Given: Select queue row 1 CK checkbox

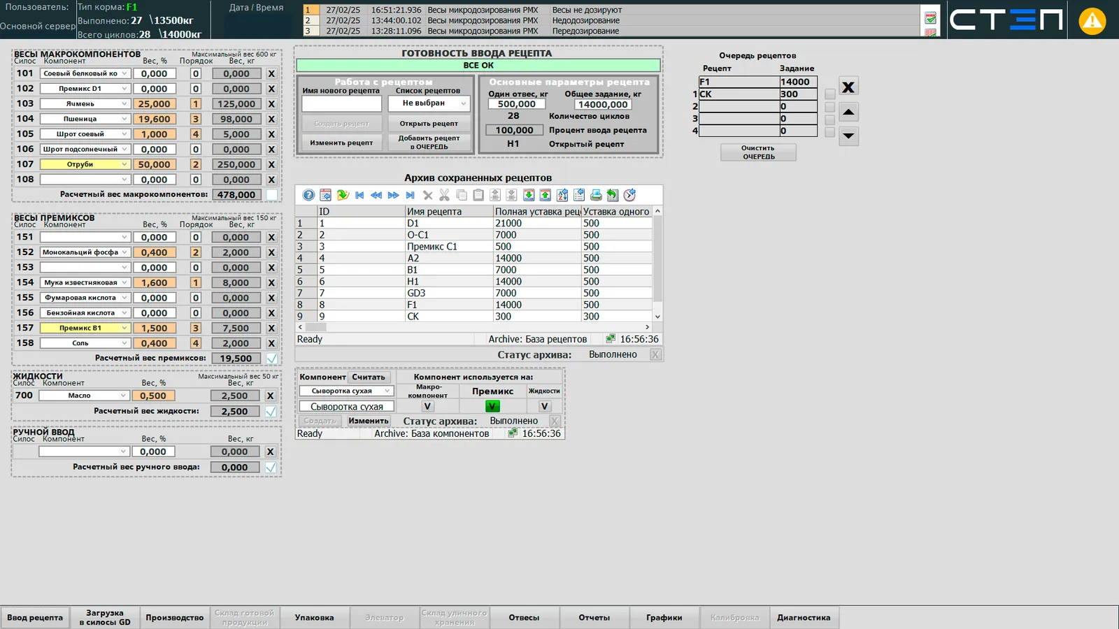Looking at the screenshot, I should 829,94.
